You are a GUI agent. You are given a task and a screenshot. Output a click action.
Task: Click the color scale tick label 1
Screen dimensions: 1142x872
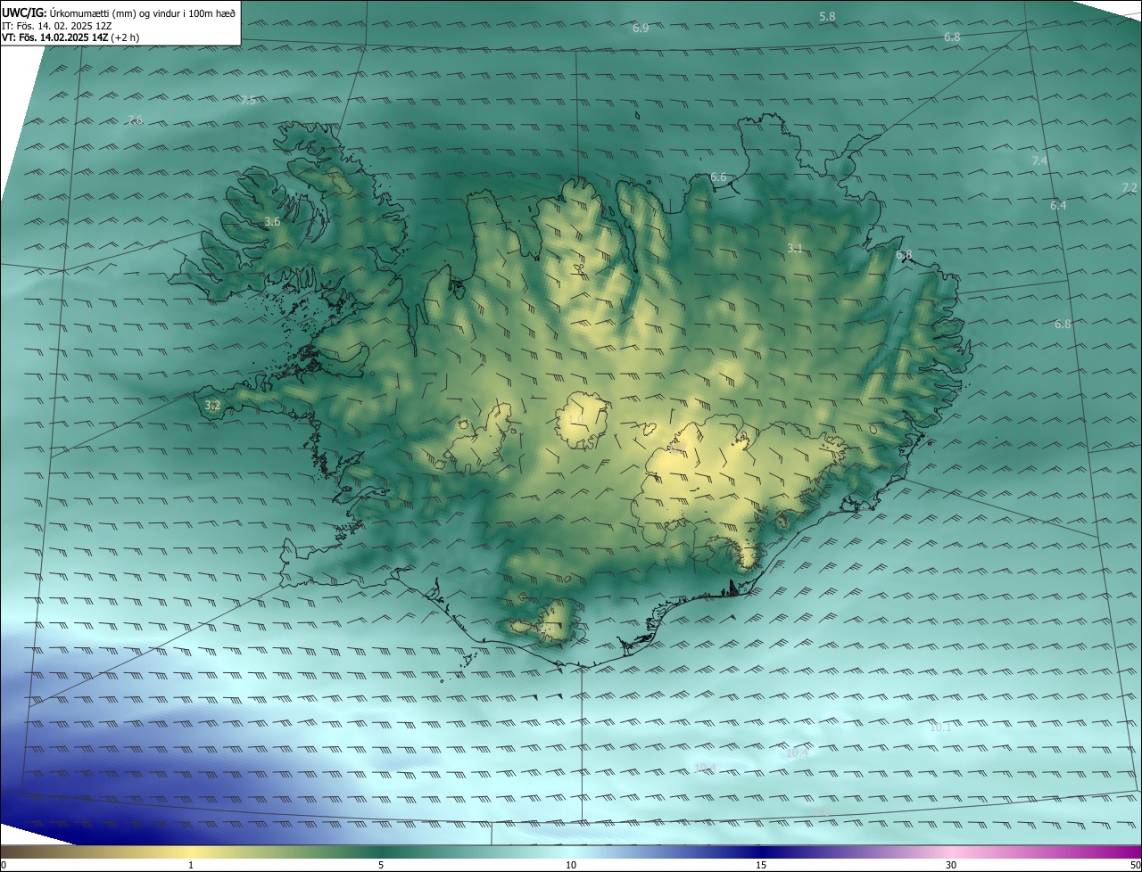coord(191,865)
